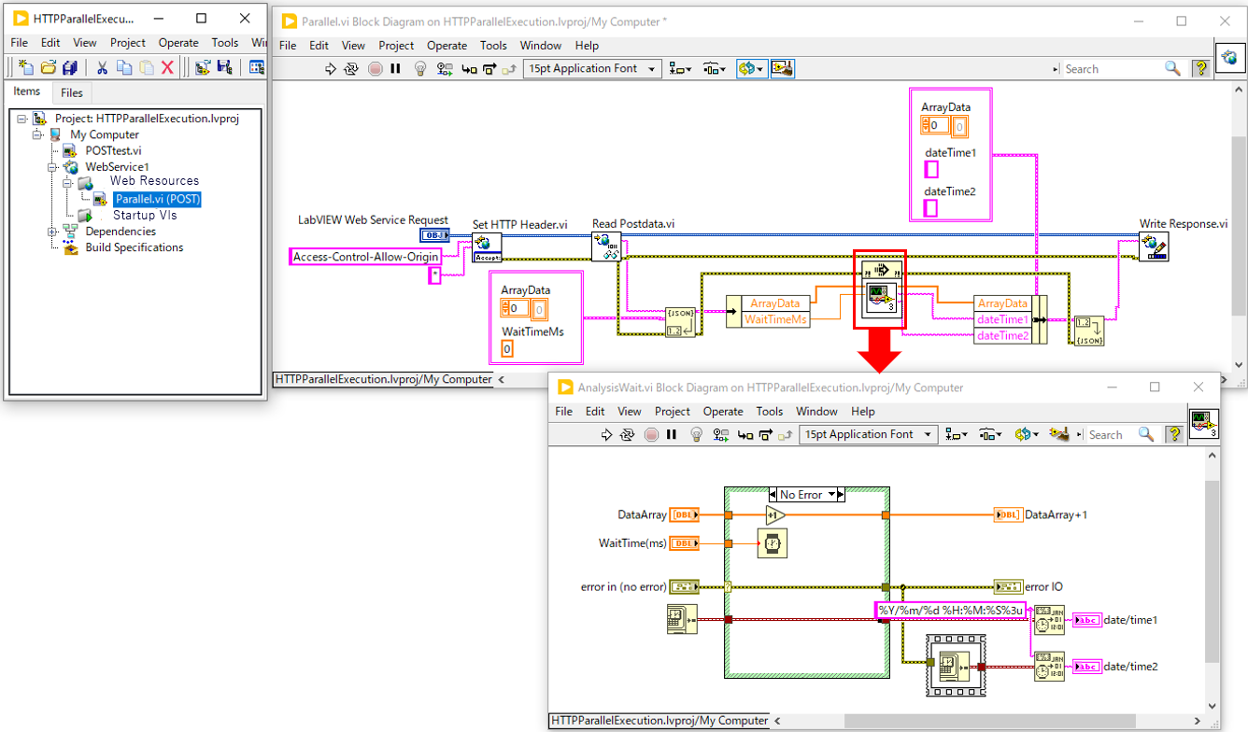This screenshot has height=732, width=1248.
Task: Click Clean Up Diagram in Parallel.vi
Action: pos(783,68)
